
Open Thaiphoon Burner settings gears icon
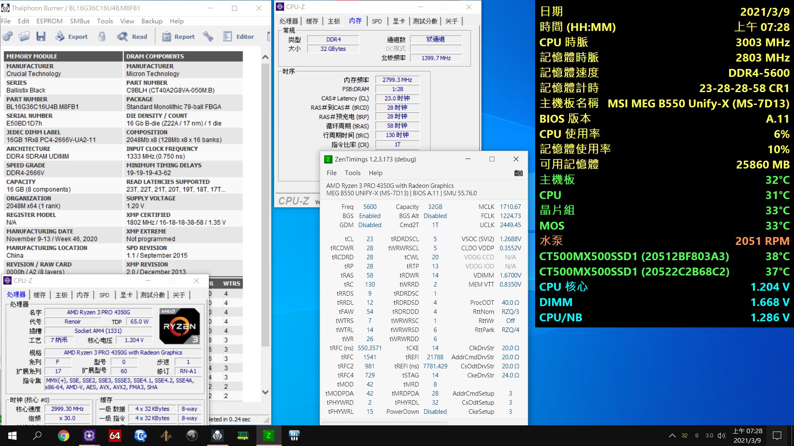tap(7, 36)
